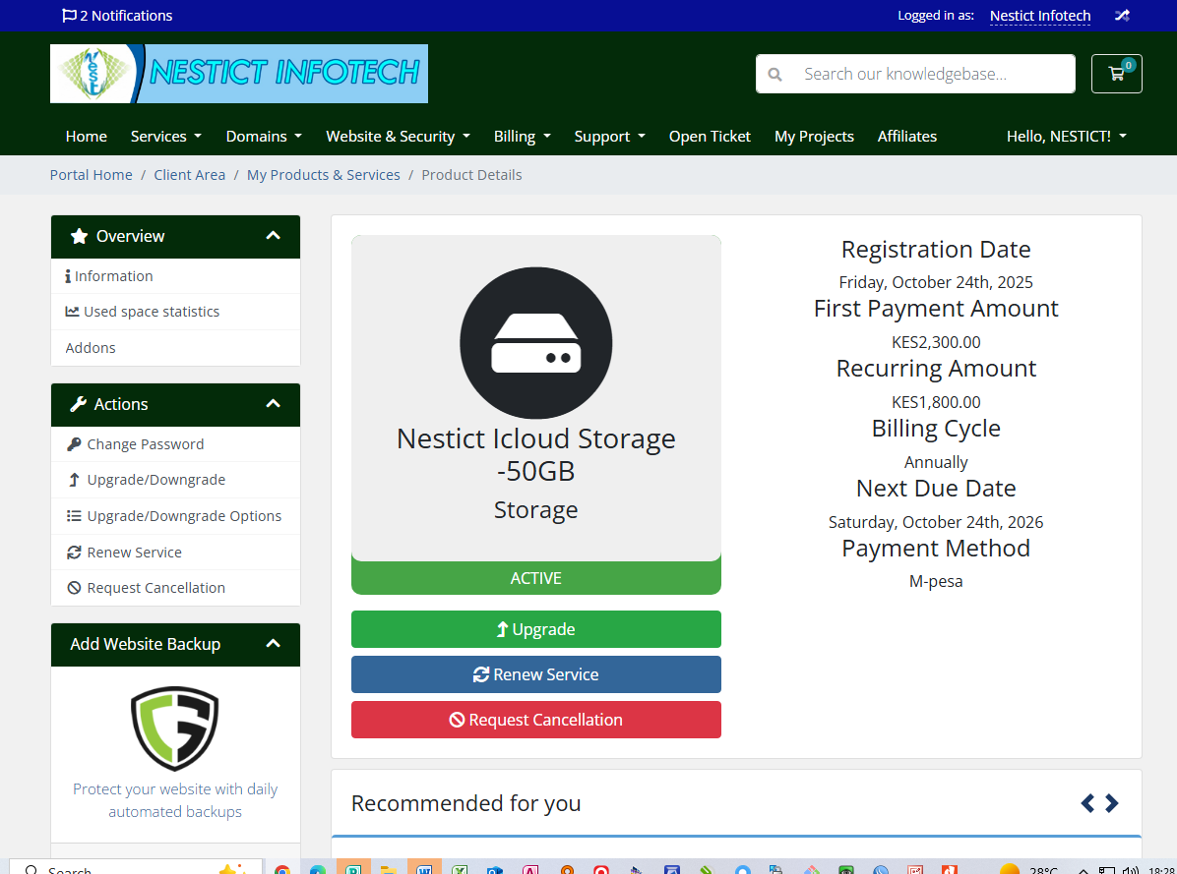Collapse the Overview sidebar section
Image resolution: width=1177 pixels, height=874 pixels.
[x=273, y=235]
